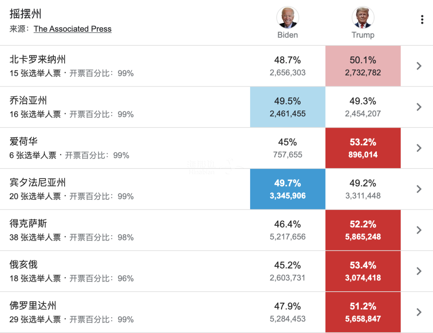Screen dimensions: 433x333
Task: Expand the 爱荷华 row chevron
Action: coord(419,148)
